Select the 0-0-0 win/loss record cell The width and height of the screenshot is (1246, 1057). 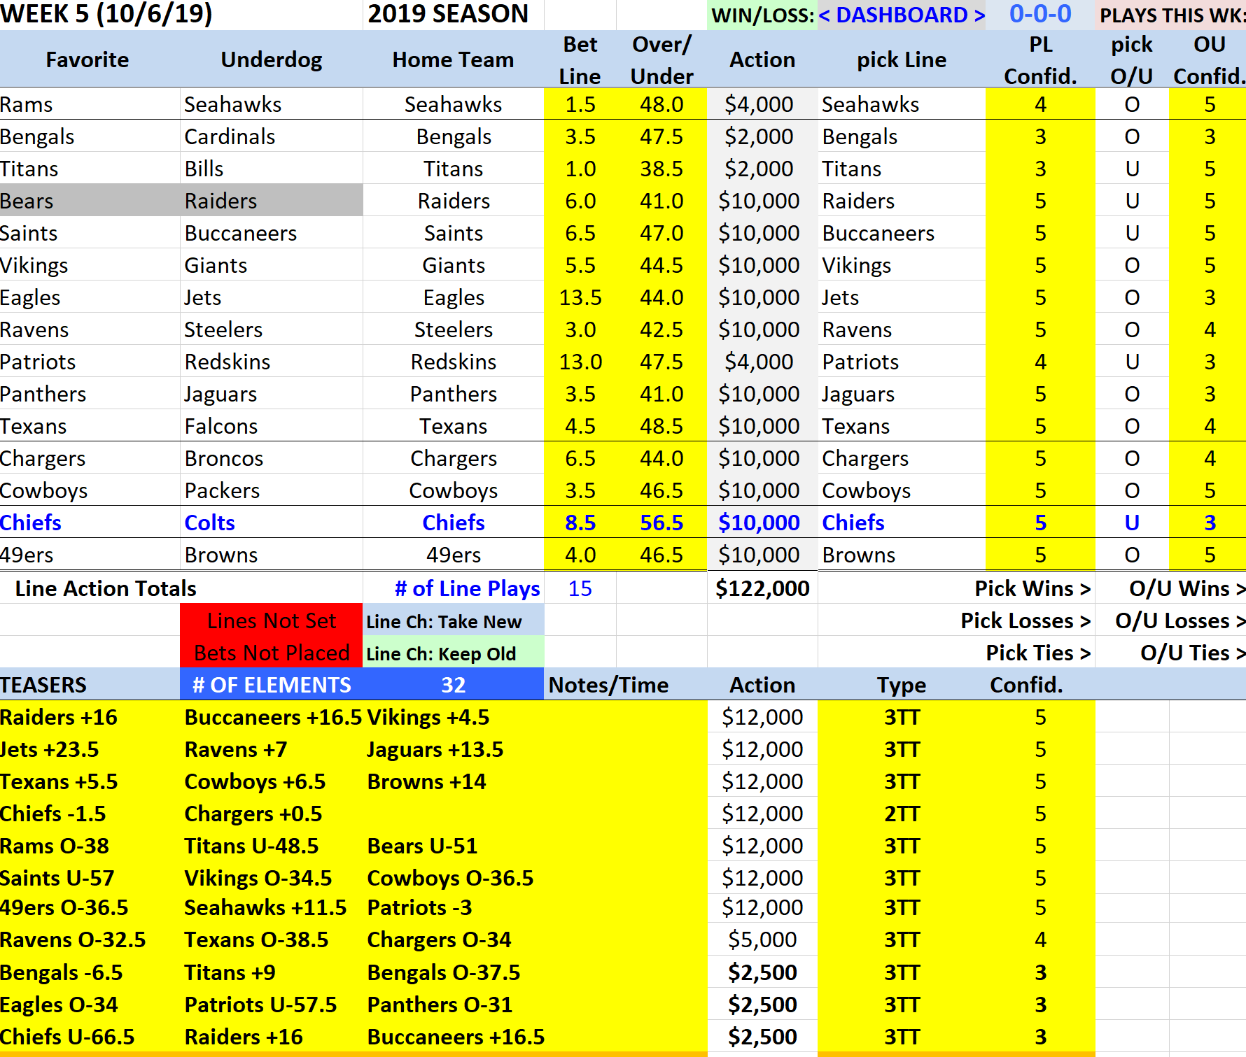click(1040, 14)
